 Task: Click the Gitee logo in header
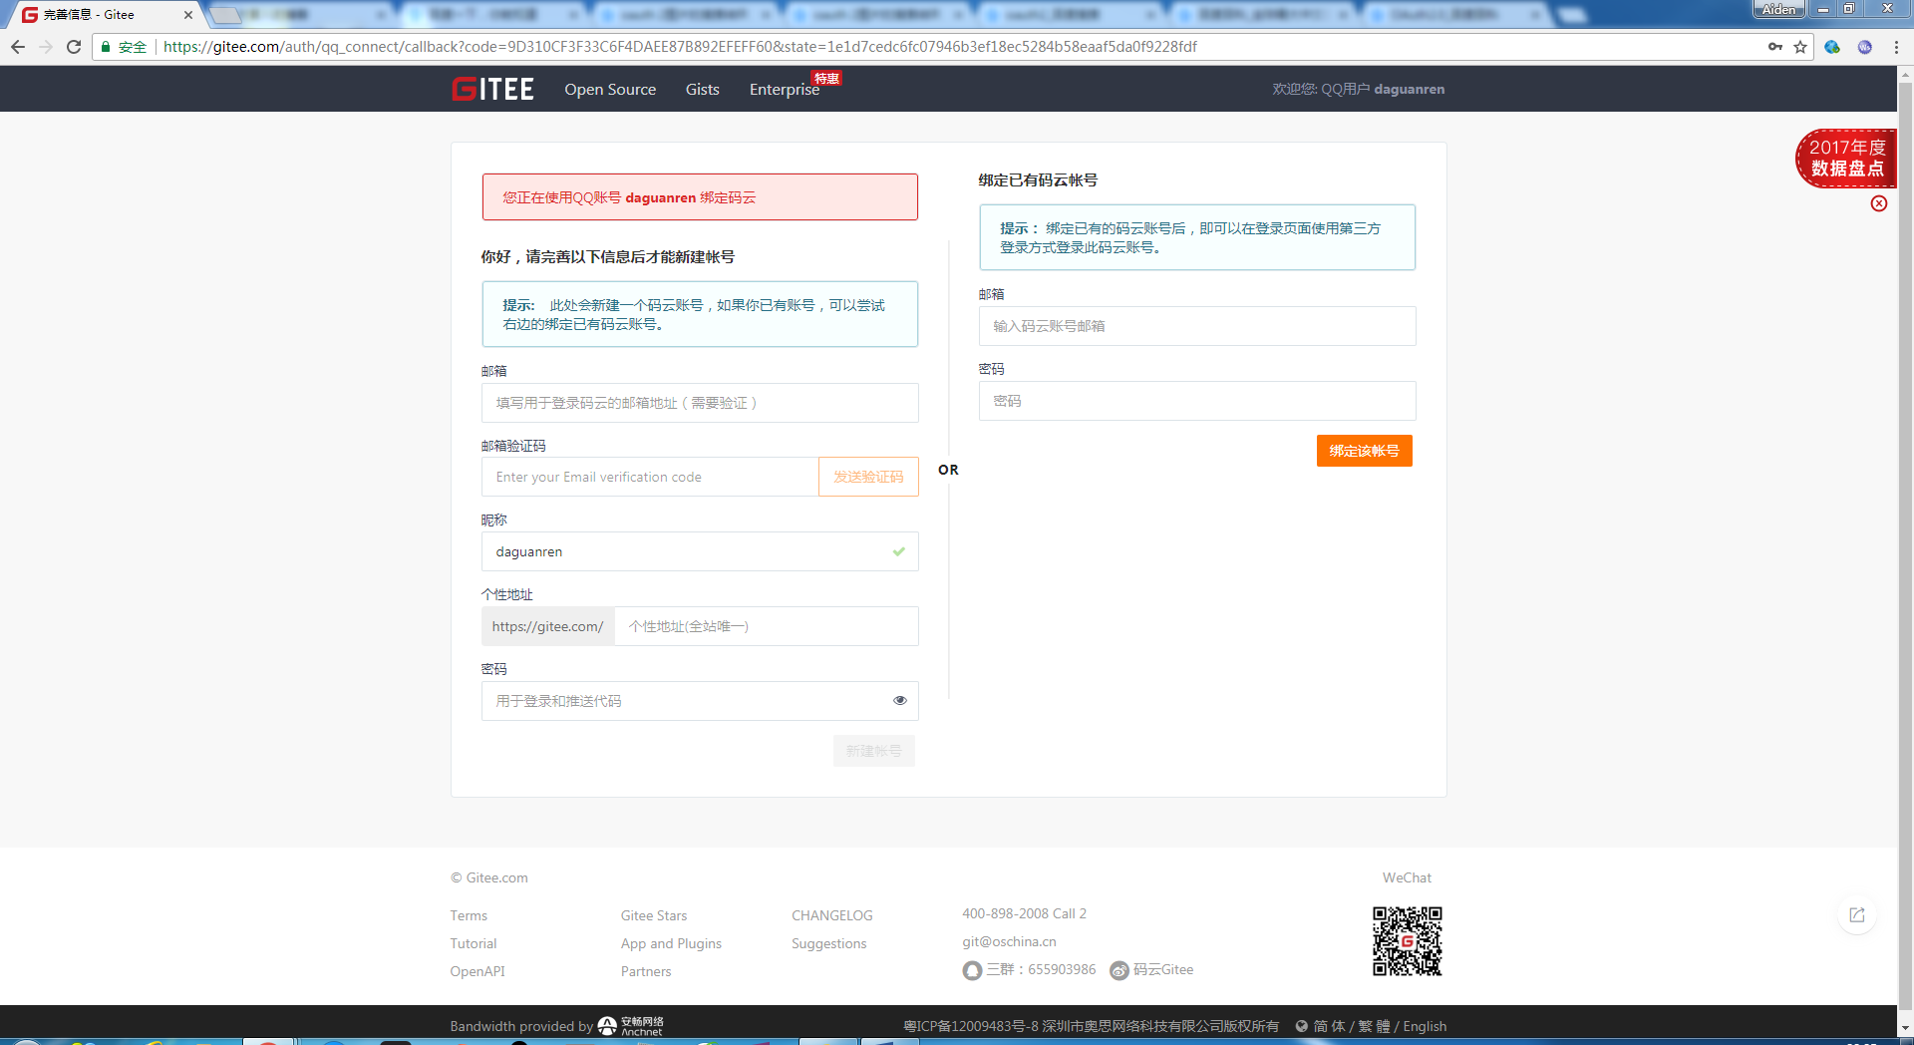(x=492, y=89)
